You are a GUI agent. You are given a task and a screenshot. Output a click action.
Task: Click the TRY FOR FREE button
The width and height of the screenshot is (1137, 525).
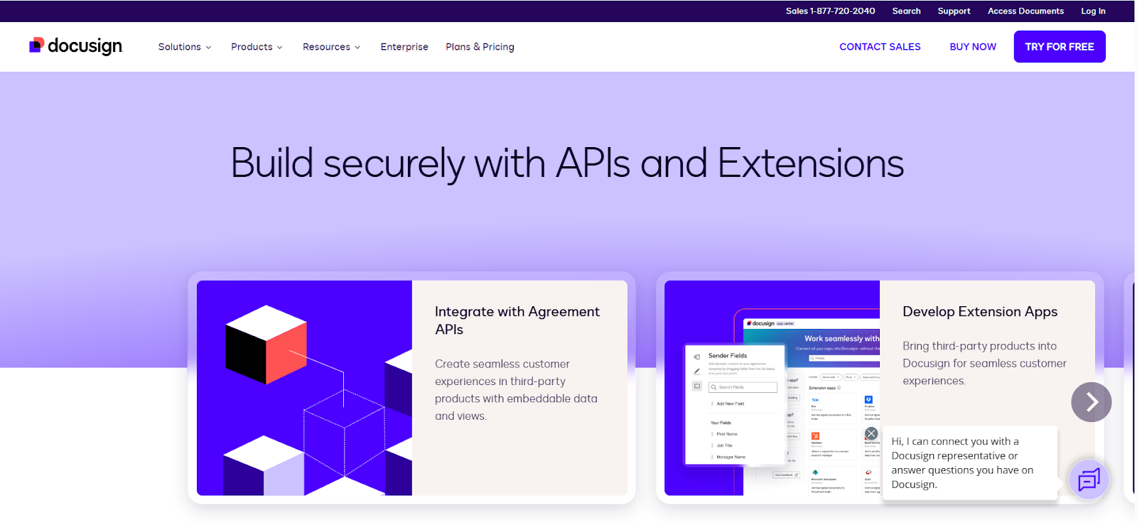pos(1060,47)
